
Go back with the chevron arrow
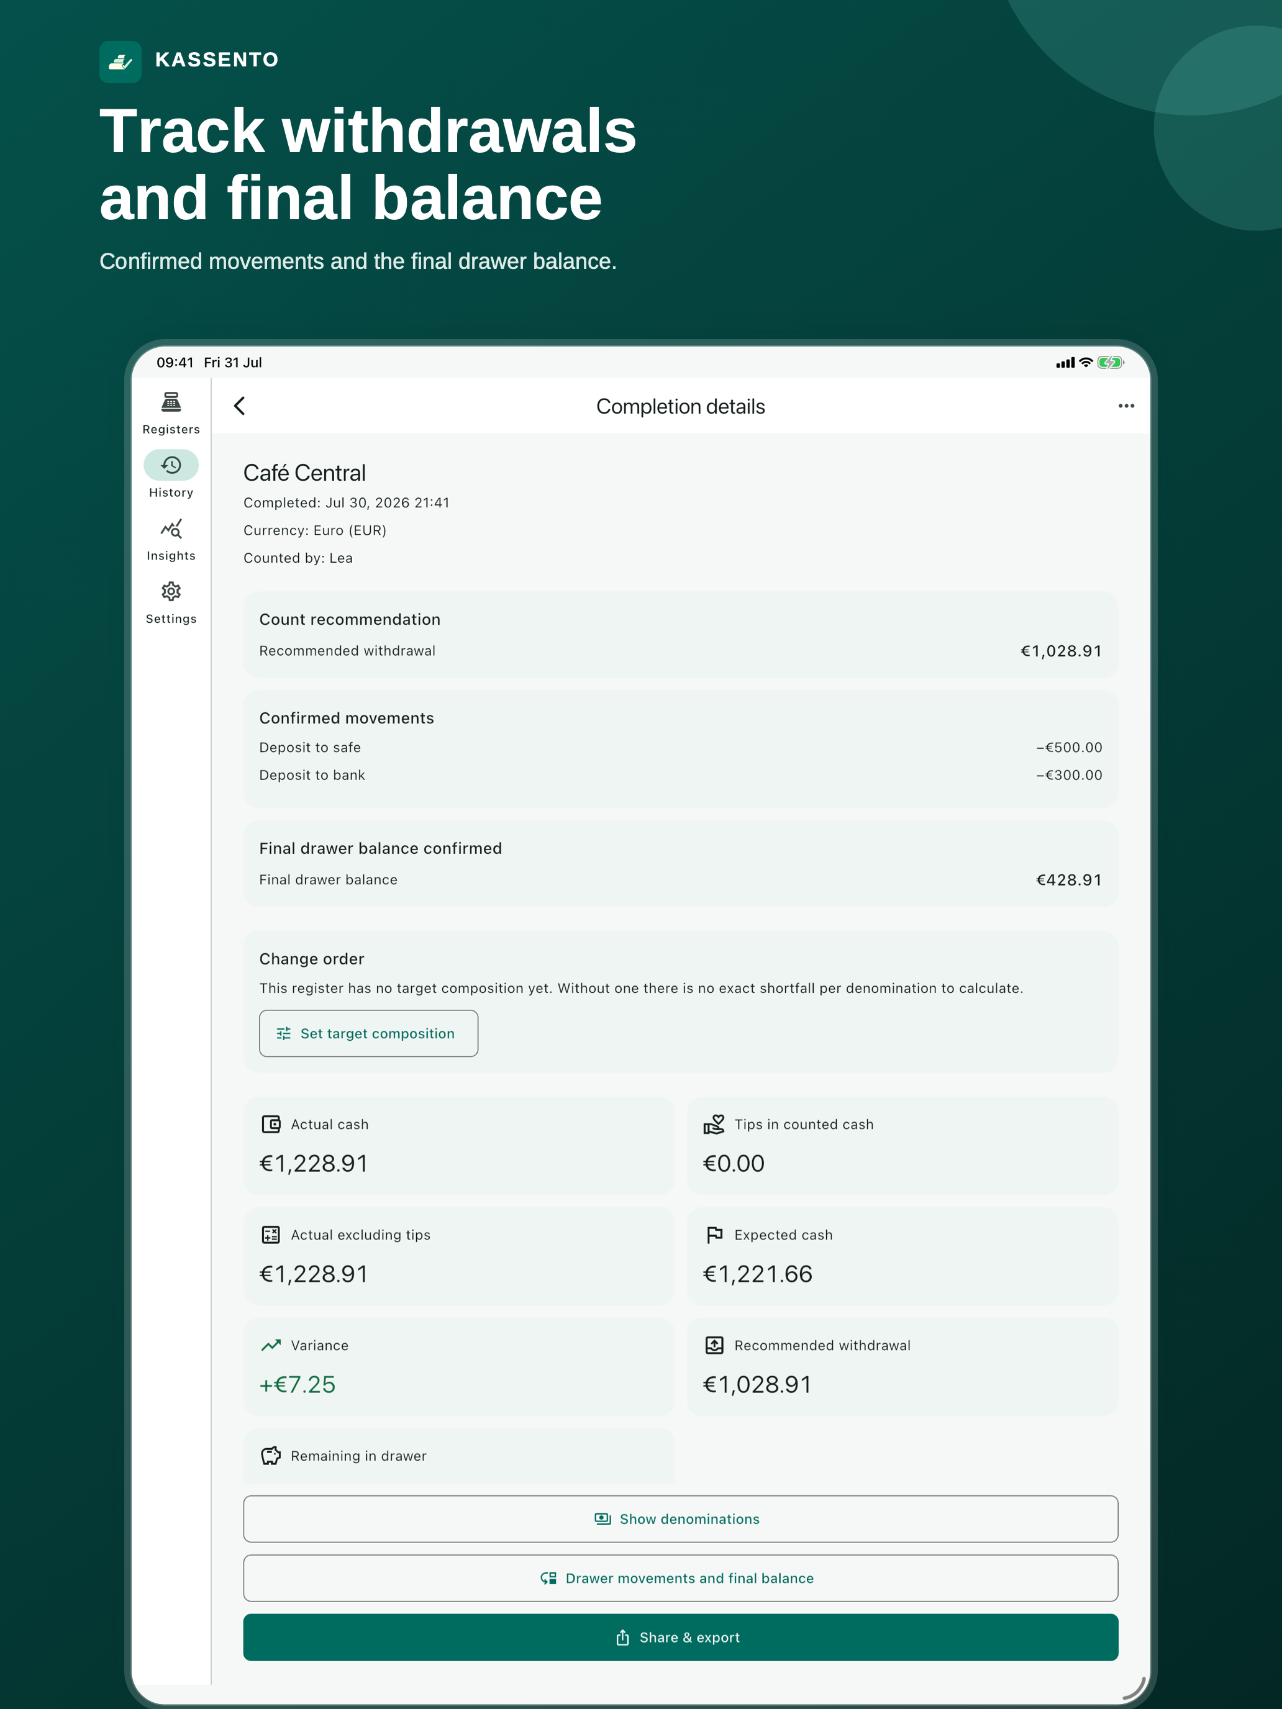[x=240, y=406]
